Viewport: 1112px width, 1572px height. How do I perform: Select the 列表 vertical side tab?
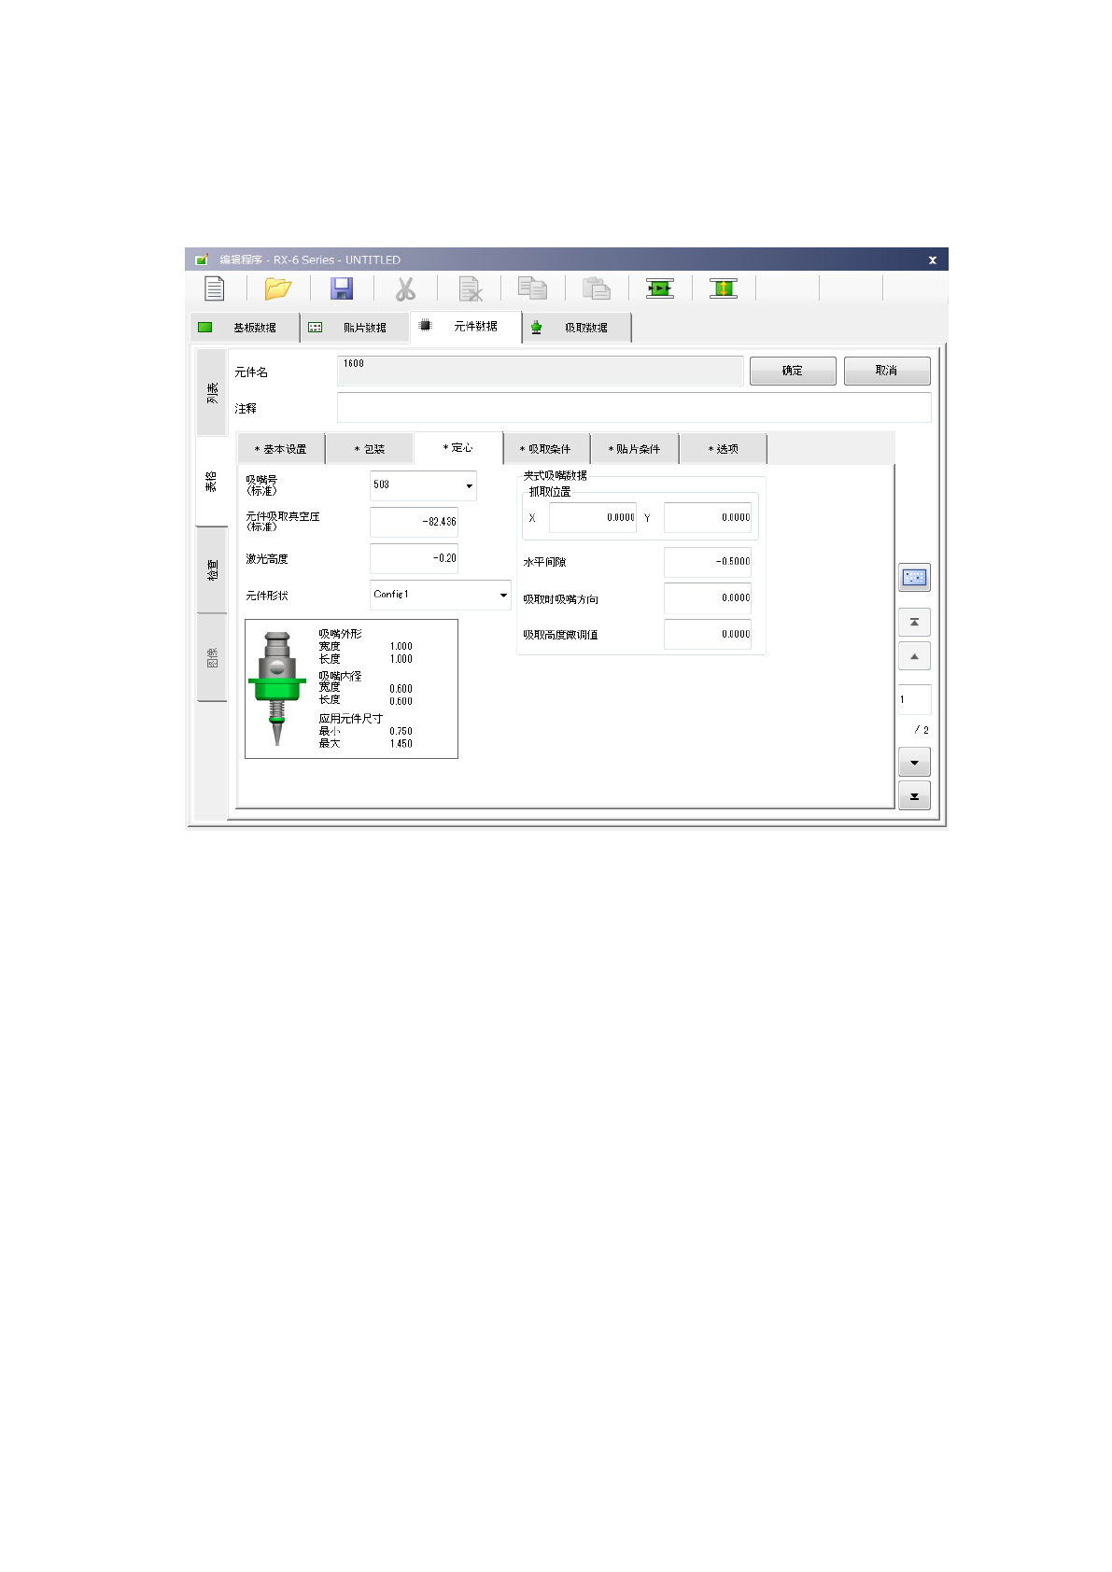(212, 392)
